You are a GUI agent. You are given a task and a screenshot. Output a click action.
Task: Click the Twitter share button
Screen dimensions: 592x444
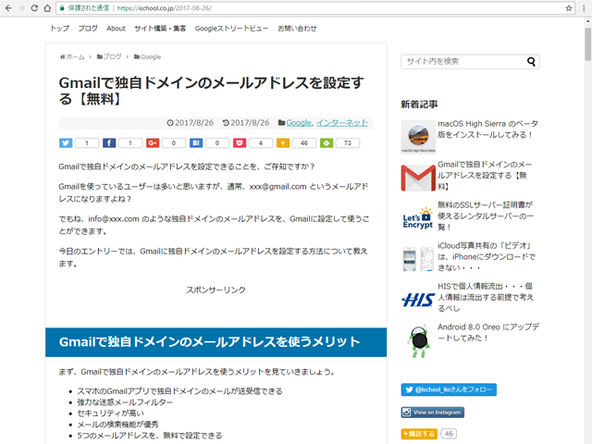[66, 143]
